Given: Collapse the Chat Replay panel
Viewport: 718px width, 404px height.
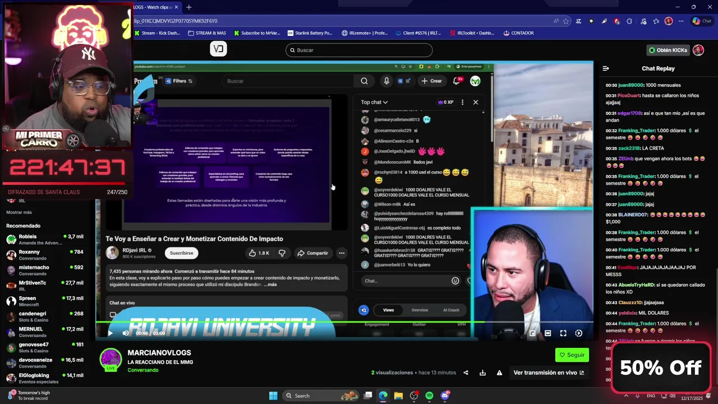Looking at the screenshot, I should coord(606,68).
